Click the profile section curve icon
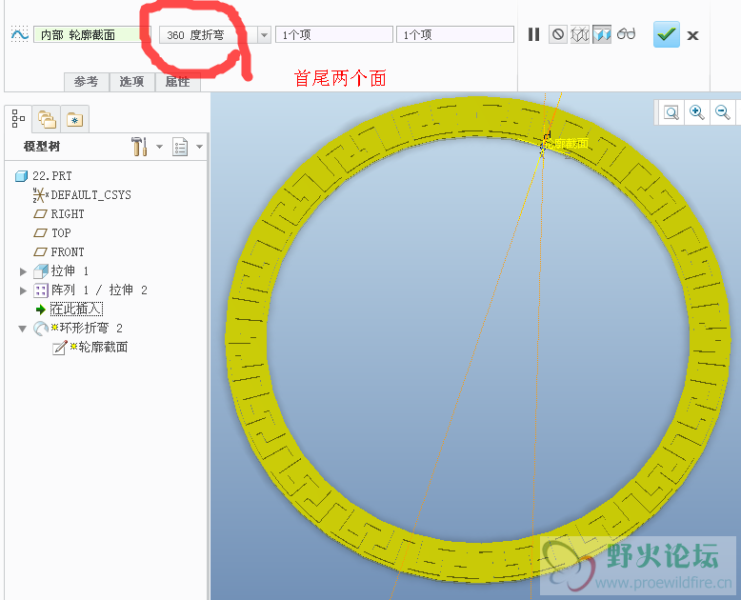The image size is (741, 600). coord(19,34)
